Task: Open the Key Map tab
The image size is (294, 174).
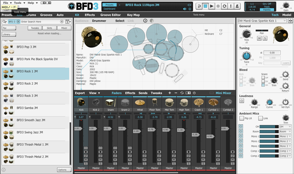Action: [x=133, y=15]
